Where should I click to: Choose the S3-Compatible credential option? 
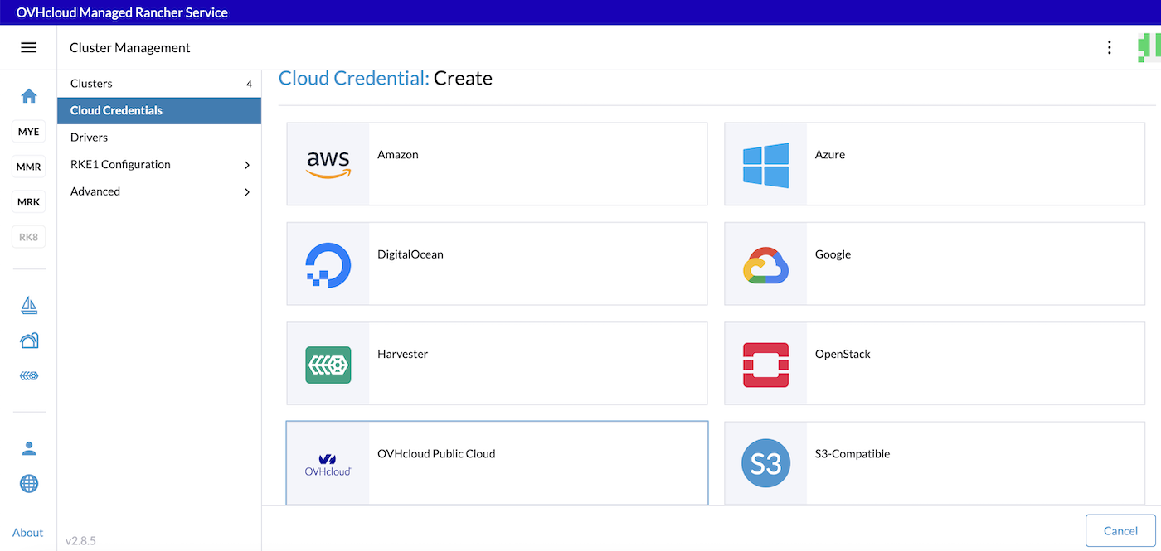[935, 462]
